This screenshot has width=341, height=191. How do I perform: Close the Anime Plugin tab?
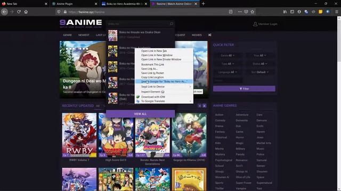(96, 4)
